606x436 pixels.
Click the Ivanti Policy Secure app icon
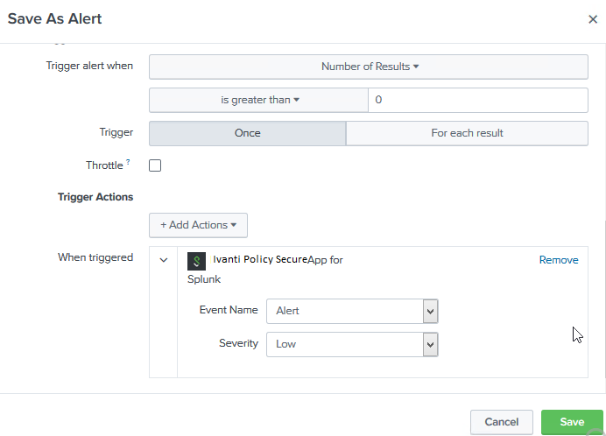(196, 261)
